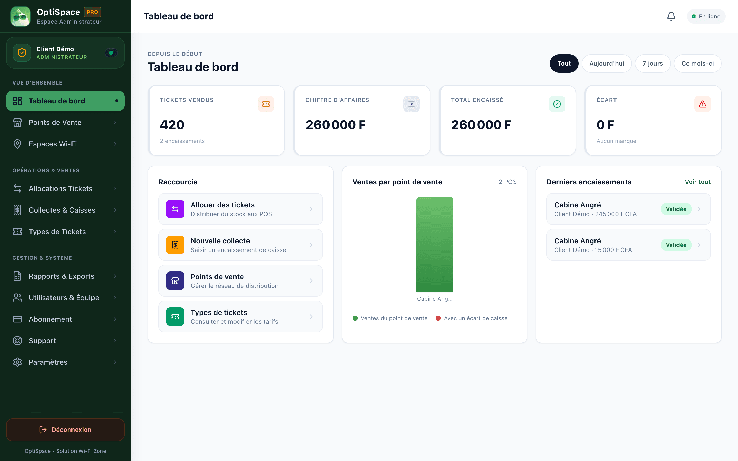Click the Validée badge on 15 000 F CFA row
Screen dimensions: 738x461
coord(676,245)
